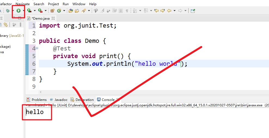The image size is (269, 138).
Task: Click the 'hello' console output text
Action: tap(35, 112)
